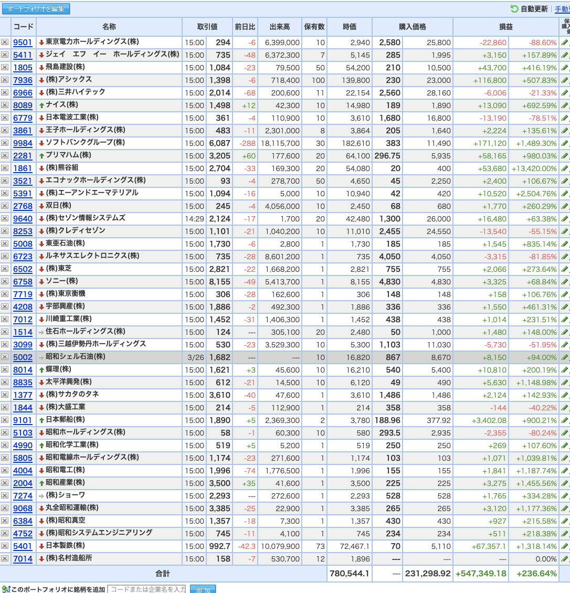This screenshot has height=593, width=570.
Task: Click the 231,298.92 purchase total
Action: coord(428,574)
